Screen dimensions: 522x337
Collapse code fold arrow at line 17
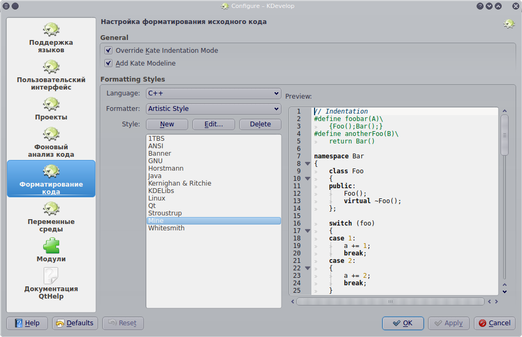pos(308,231)
